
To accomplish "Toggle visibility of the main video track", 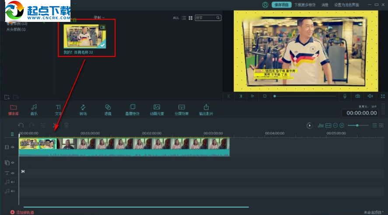I will pyautogui.click(x=13, y=147).
